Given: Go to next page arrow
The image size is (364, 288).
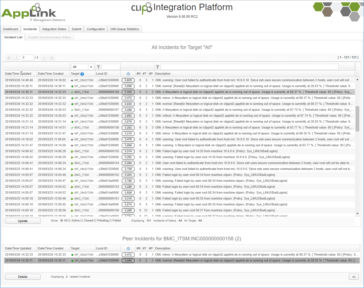Looking at the screenshot, I should click(x=44, y=58).
